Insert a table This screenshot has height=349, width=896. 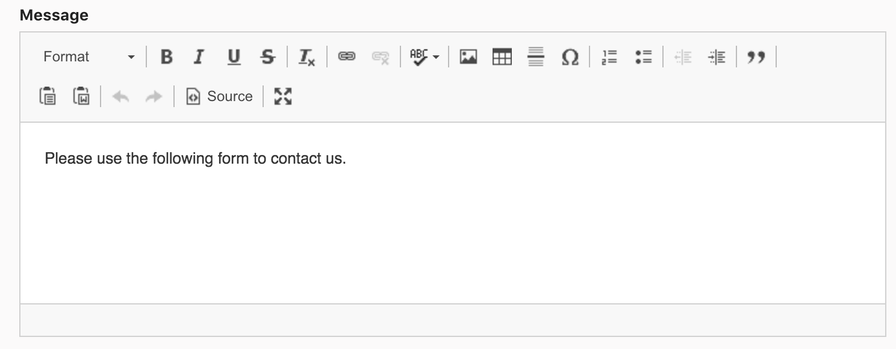click(502, 57)
